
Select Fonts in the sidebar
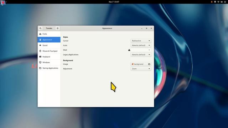[49, 34]
